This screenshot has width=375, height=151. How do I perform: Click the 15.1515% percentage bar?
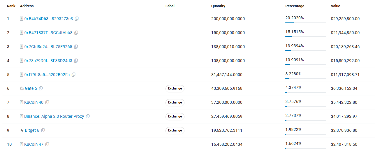306,36
